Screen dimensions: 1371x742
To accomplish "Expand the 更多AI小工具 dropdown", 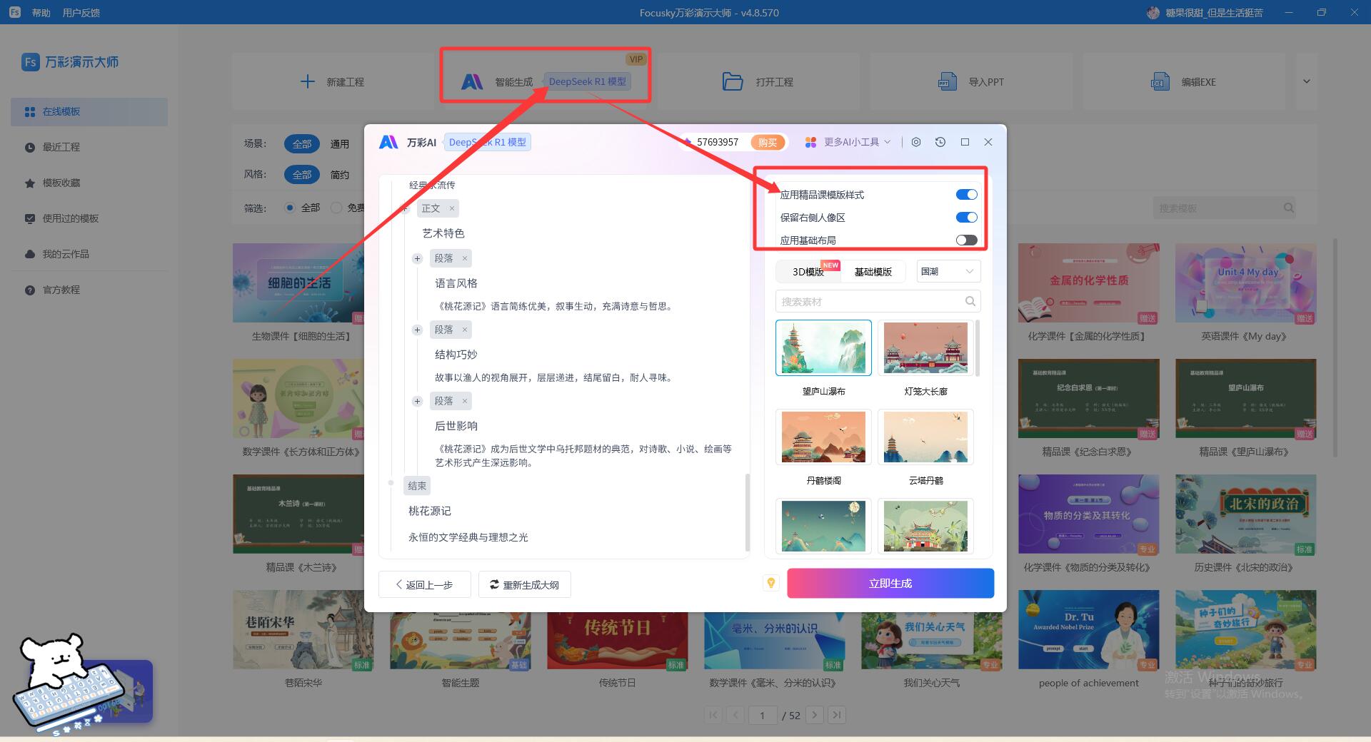I will point(888,142).
